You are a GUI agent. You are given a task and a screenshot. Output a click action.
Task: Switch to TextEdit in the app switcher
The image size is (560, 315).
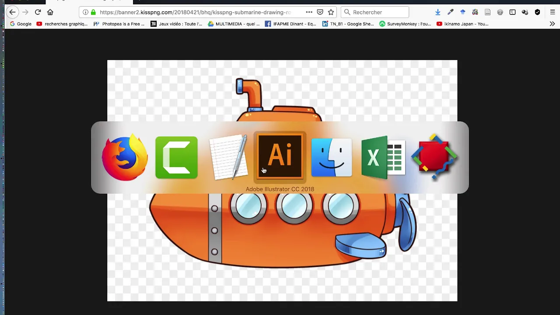pyautogui.click(x=228, y=157)
